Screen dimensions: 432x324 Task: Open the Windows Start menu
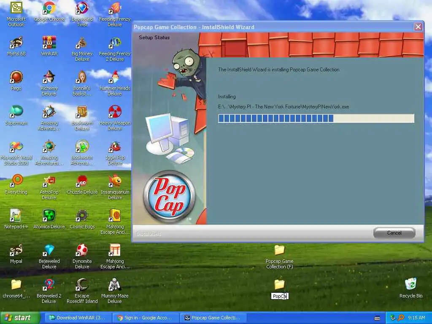tap(20, 318)
